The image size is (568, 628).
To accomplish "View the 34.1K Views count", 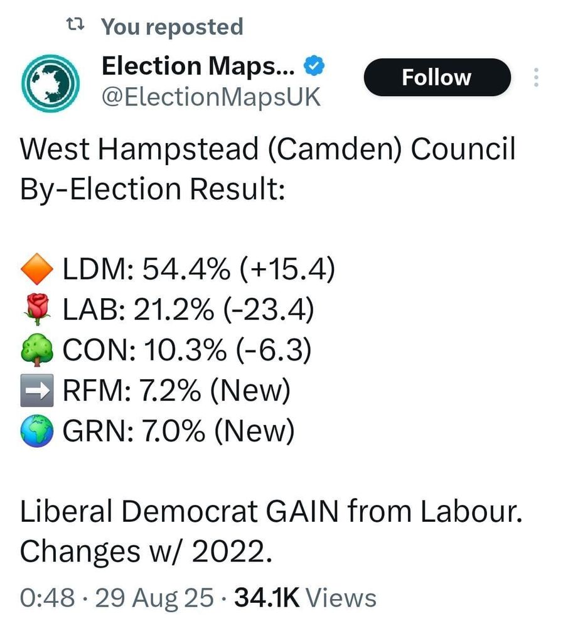I will tap(305, 598).
